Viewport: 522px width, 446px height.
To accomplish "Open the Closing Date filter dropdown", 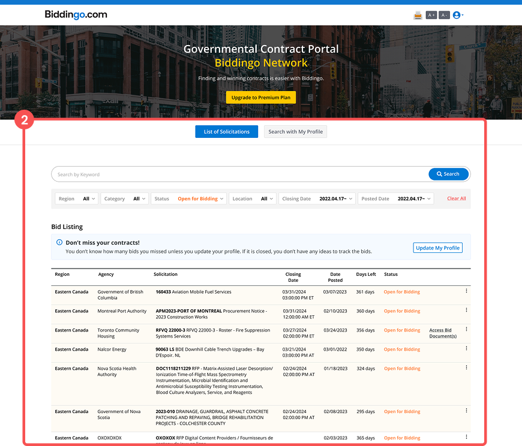I will 317,198.
